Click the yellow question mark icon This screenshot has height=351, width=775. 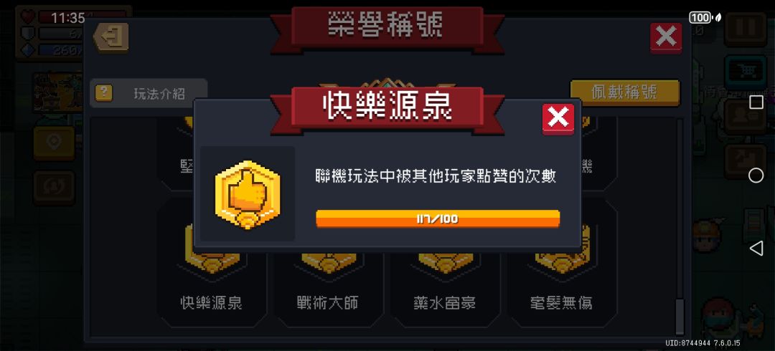pos(104,93)
